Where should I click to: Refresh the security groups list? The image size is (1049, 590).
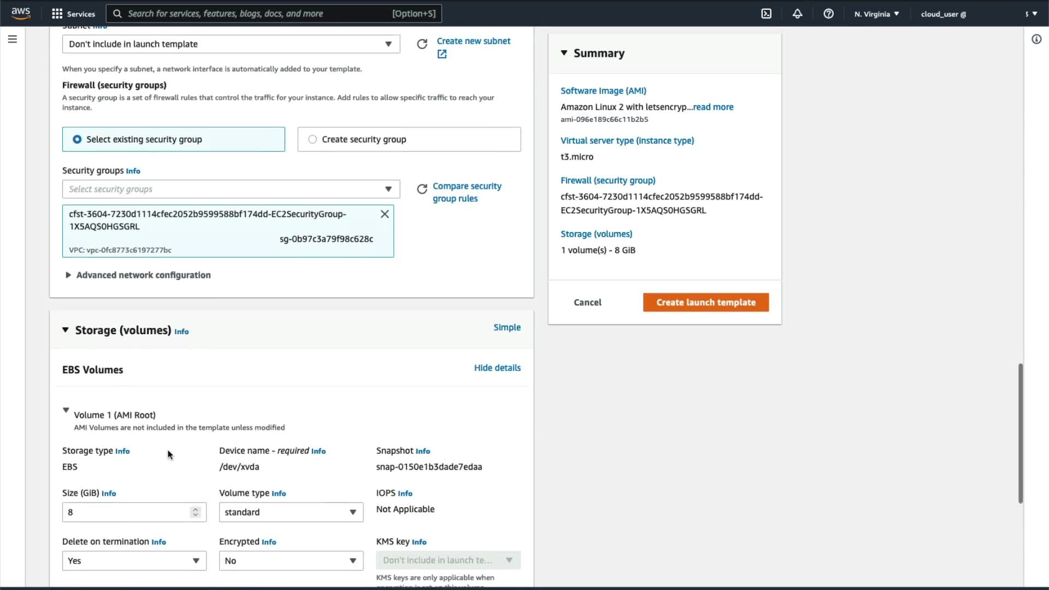pos(422,189)
